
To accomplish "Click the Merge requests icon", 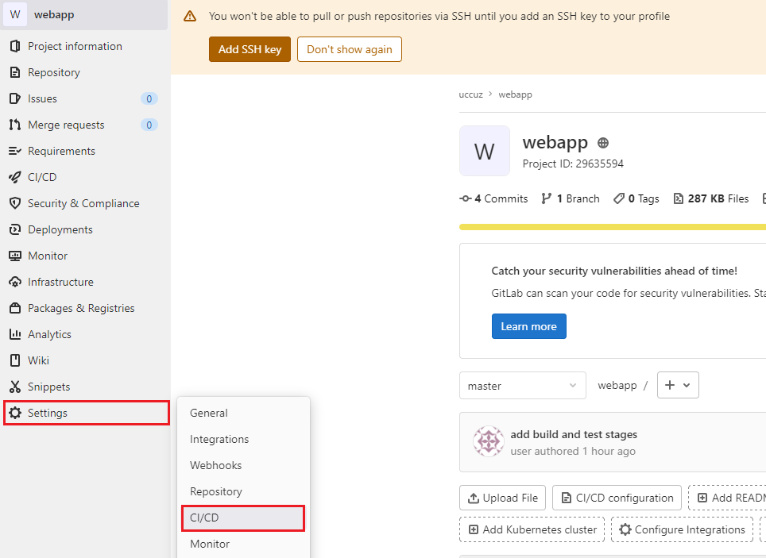I will pos(14,125).
